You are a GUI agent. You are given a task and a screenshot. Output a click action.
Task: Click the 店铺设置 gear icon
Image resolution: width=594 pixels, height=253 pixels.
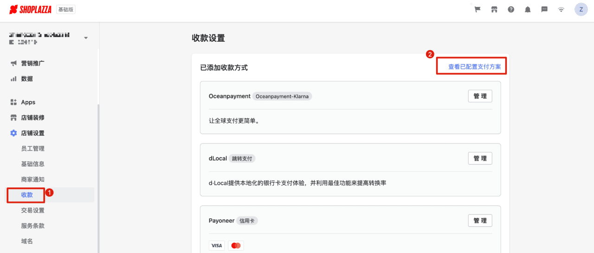pos(13,133)
